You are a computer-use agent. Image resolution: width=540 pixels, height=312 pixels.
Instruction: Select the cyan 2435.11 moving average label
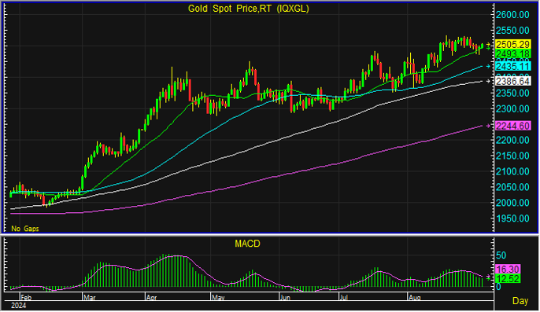pos(512,66)
